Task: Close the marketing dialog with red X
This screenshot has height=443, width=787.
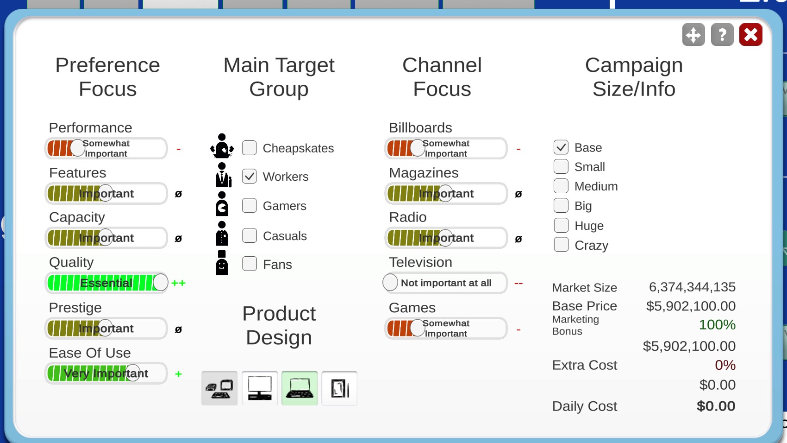Action: coord(751,35)
